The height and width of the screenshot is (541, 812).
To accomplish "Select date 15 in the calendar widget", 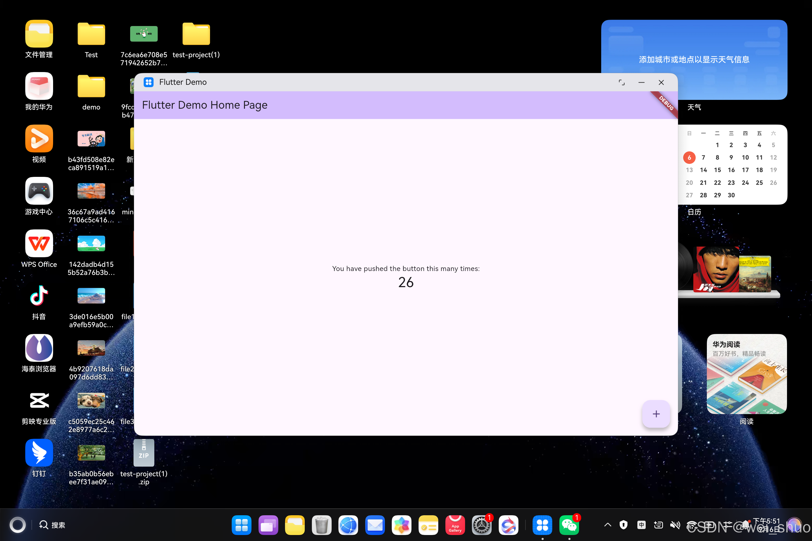I will tap(717, 170).
